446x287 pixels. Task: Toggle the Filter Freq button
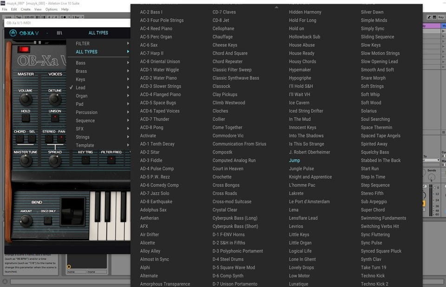click(x=111, y=160)
